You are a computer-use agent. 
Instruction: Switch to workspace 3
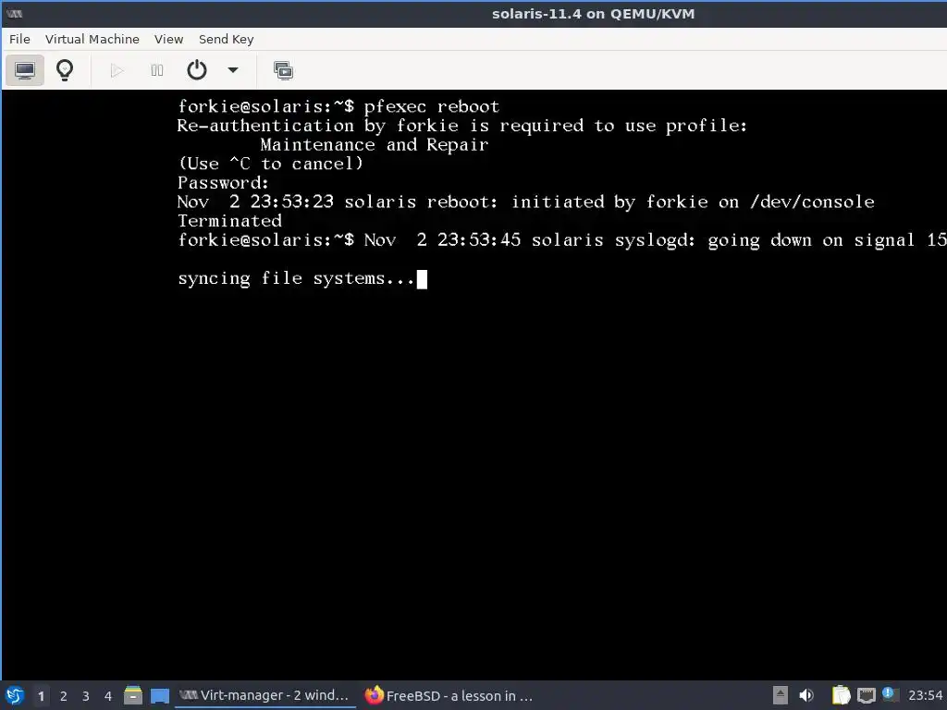click(86, 696)
